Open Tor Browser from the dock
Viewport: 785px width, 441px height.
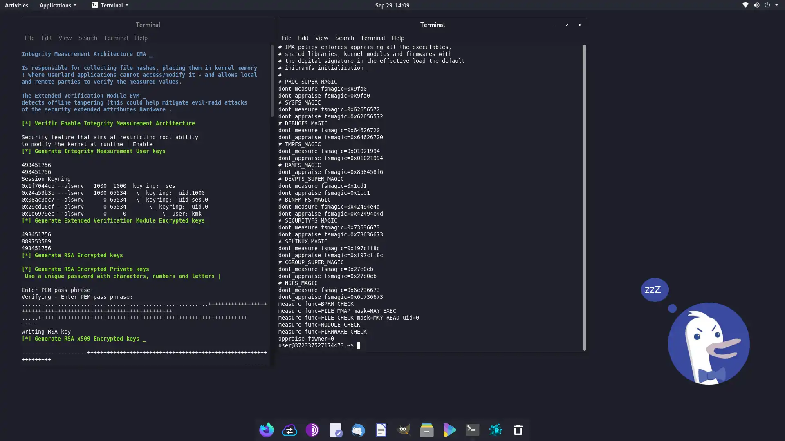click(312, 430)
